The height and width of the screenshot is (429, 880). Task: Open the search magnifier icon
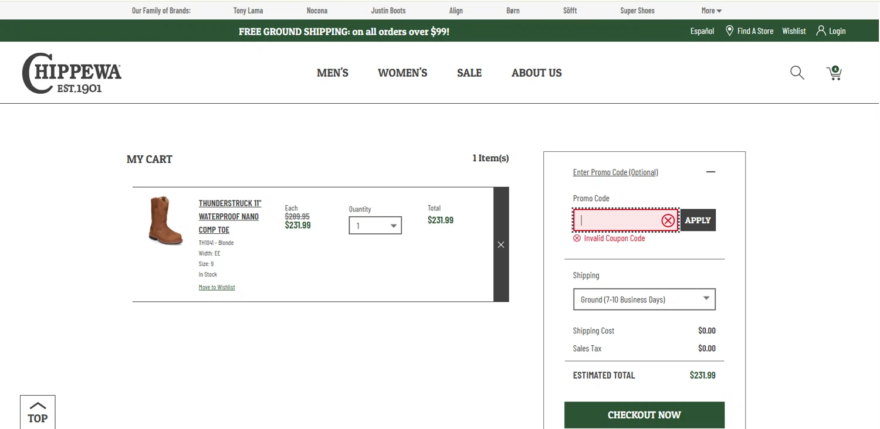(x=797, y=73)
